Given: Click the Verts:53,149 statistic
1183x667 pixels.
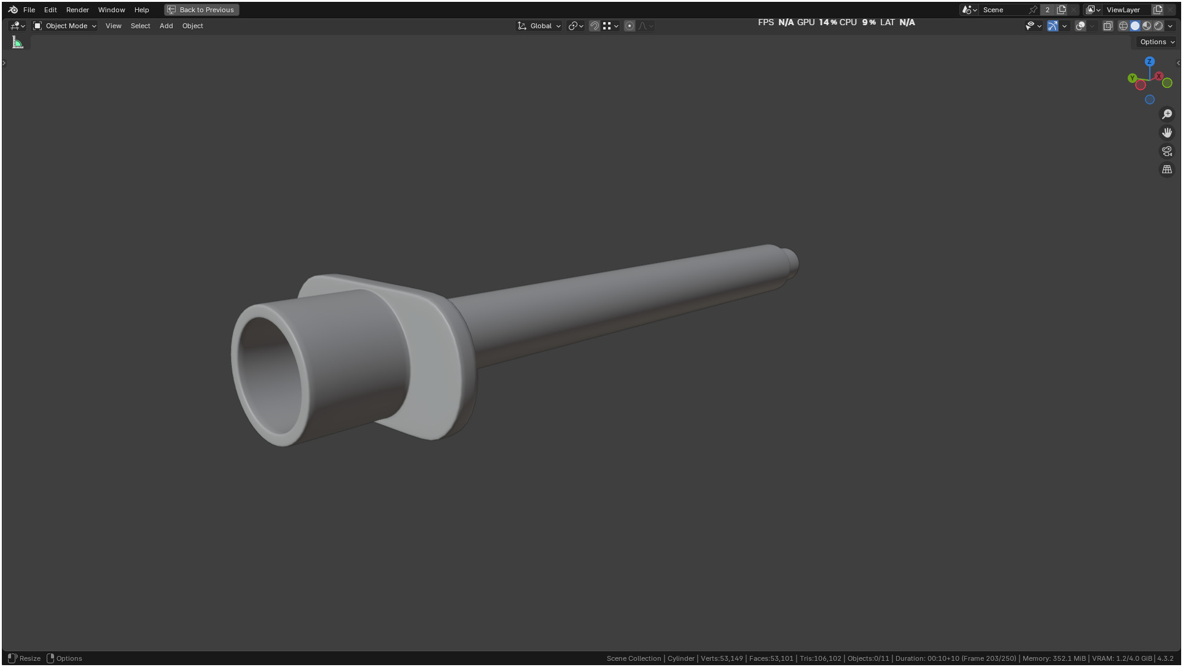Looking at the screenshot, I should (x=722, y=658).
